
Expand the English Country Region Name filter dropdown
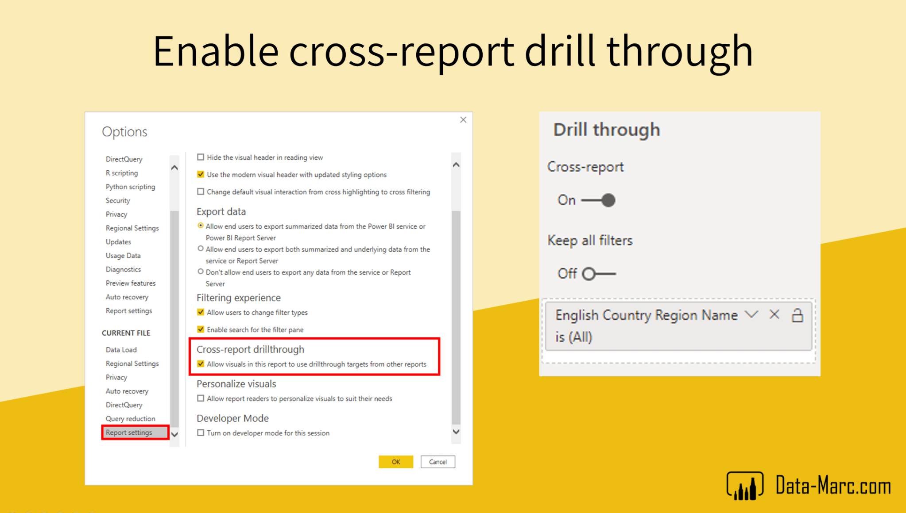(751, 315)
